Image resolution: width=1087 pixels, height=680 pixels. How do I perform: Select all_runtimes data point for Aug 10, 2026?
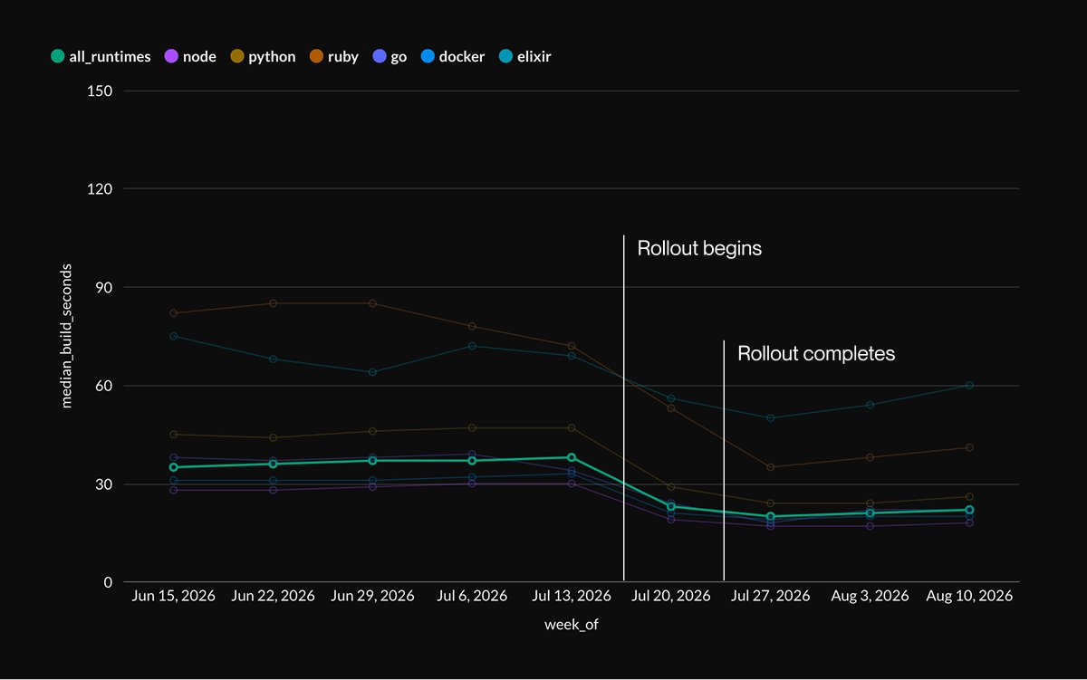pyautogui.click(x=969, y=510)
